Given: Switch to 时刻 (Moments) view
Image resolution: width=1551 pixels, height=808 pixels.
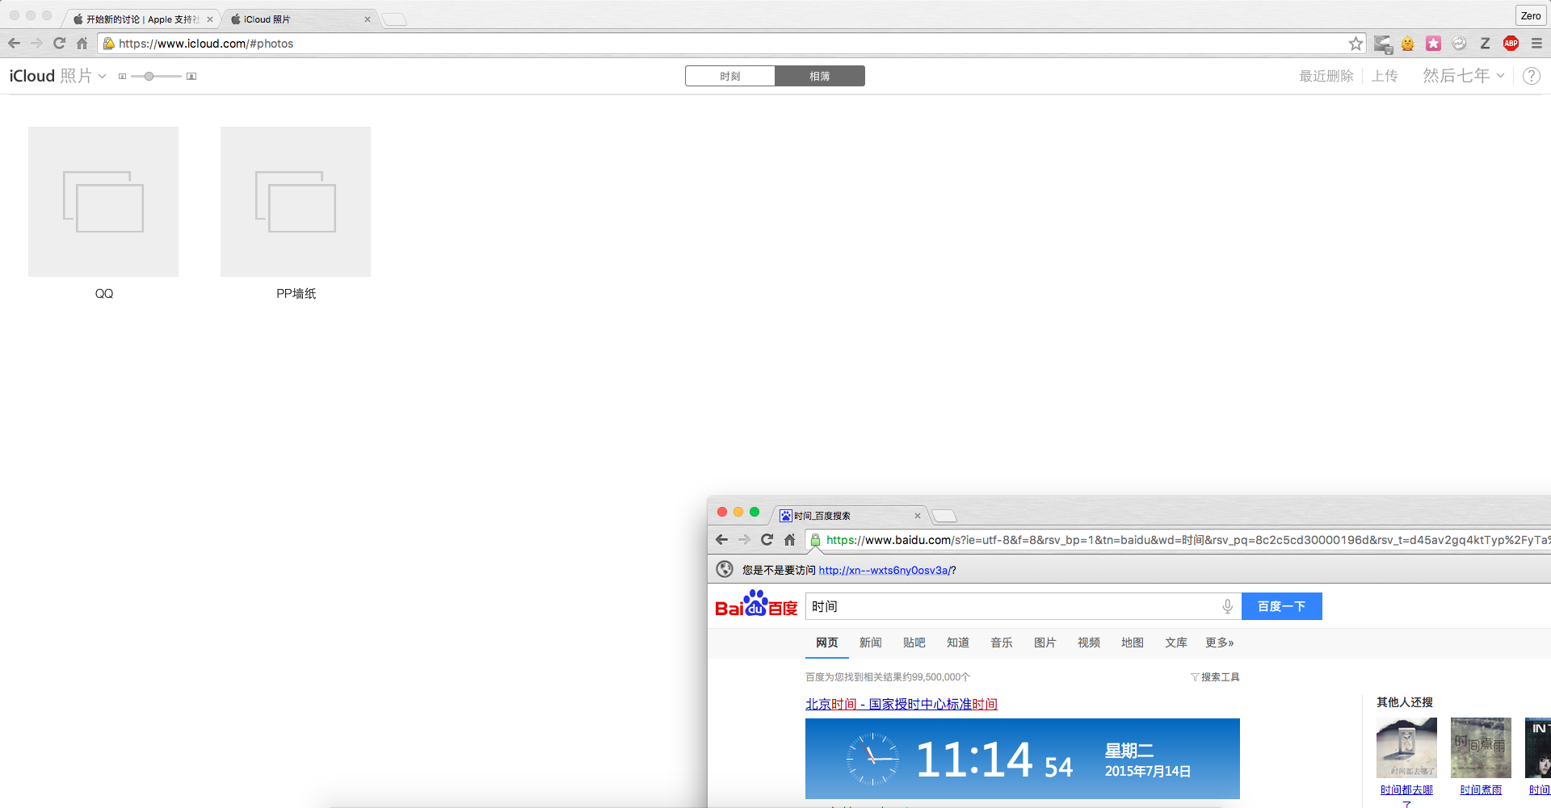Looking at the screenshot, I should [730, 76].
